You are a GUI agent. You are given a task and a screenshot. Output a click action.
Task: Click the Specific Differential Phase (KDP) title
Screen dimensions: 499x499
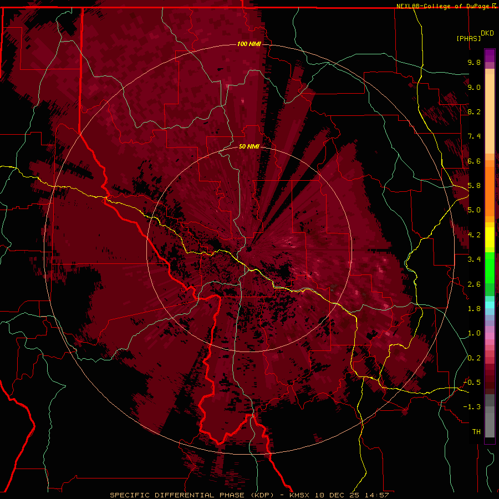click(x=192, y=495)
